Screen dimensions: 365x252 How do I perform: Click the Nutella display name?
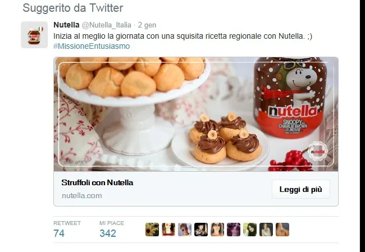coord(66,25)
